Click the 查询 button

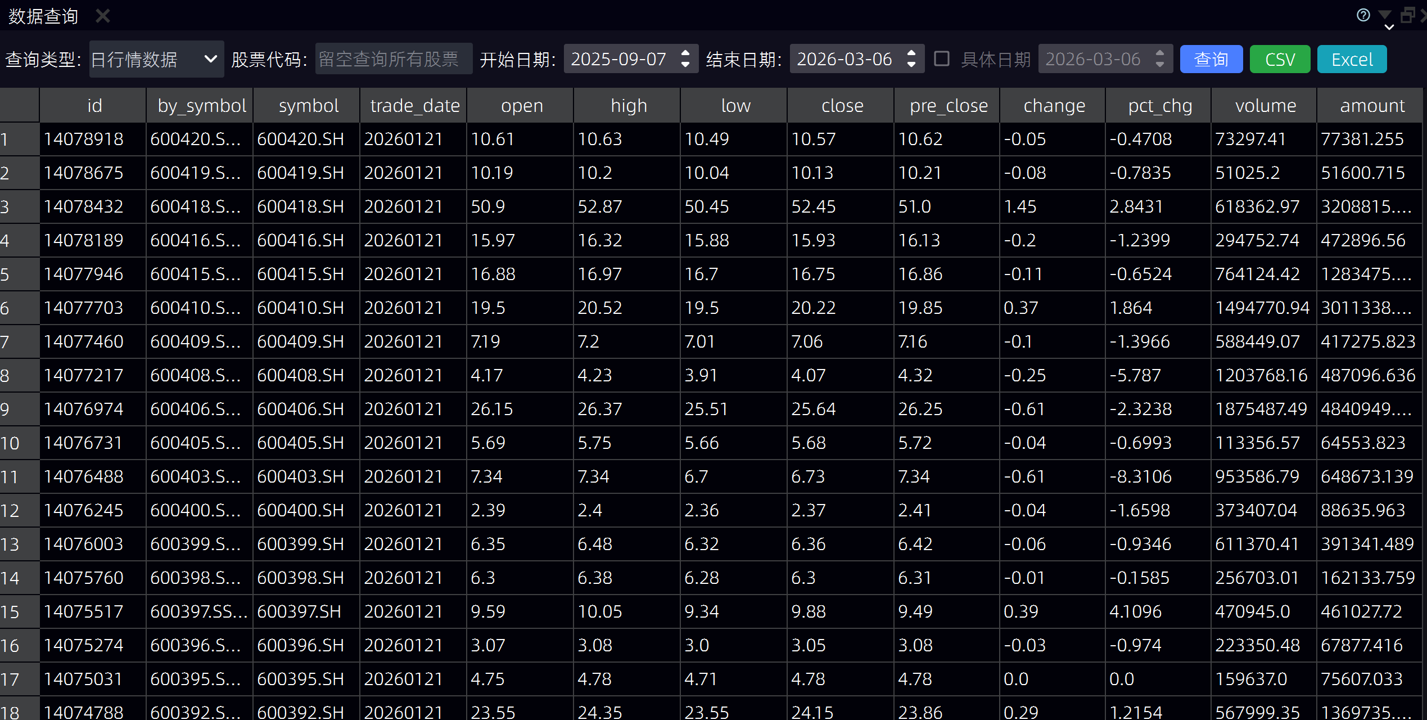pos(1211,59)
